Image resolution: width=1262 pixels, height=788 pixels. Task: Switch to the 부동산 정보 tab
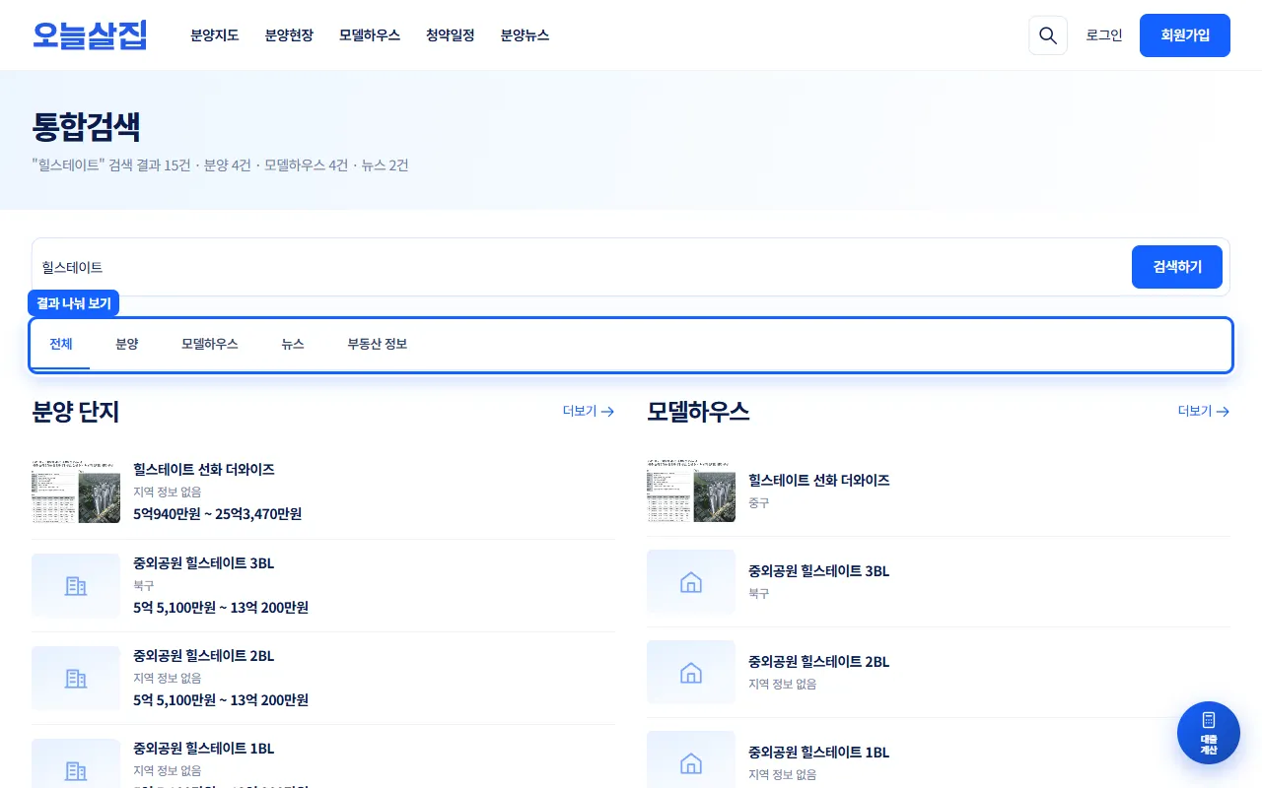coord(378,345)
